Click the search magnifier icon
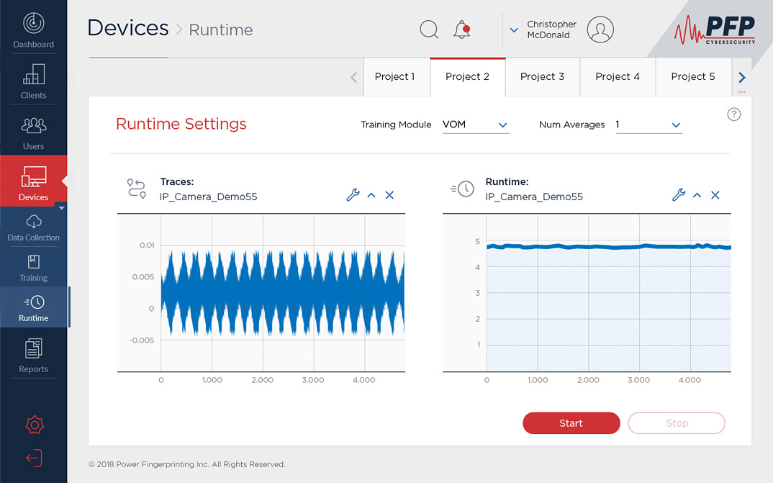The height and width of the screenshot is (483, 773). [x=429, y=30]
